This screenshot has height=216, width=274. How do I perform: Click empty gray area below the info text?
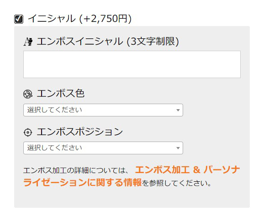[x=132, y=198]
